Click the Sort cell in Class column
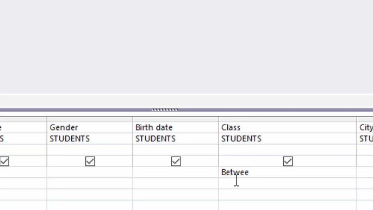This screenshot has width=373, height=210. [x=288, y=150]
